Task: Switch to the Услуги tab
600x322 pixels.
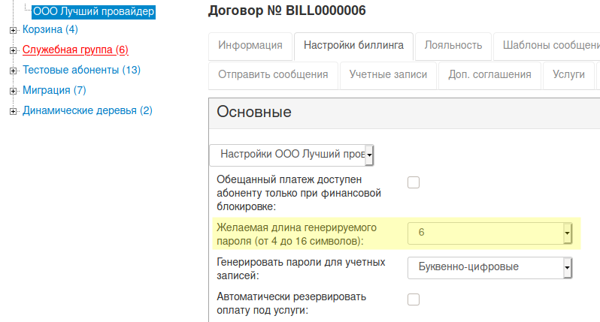Action: point(568,75)
